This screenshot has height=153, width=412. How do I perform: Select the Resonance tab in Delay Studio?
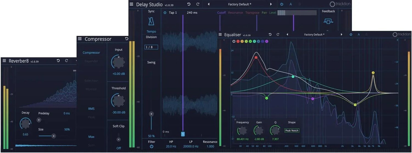(x=235, y=13)
